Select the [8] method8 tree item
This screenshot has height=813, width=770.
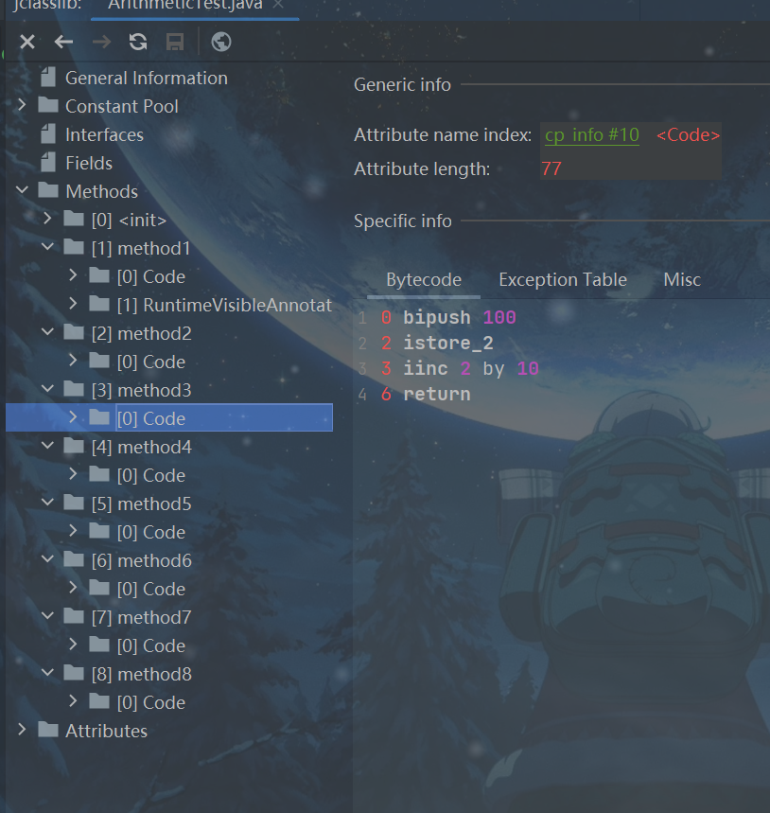point(141,674)
